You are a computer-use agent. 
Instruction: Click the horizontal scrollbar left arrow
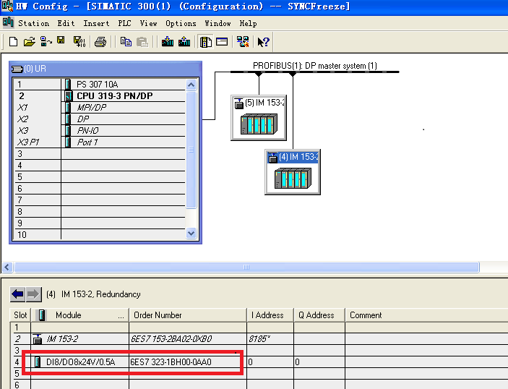click(x=7, y=267)
